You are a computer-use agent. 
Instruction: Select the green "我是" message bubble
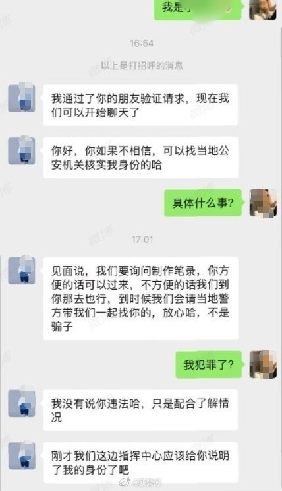click(x=198, y=9)
